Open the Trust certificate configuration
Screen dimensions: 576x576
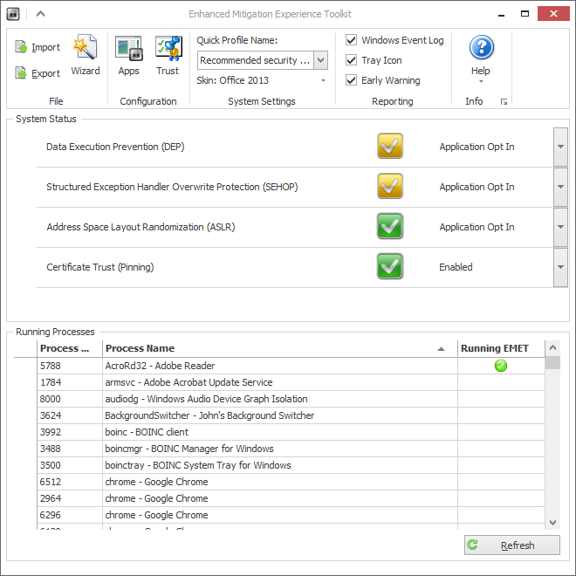168,55
